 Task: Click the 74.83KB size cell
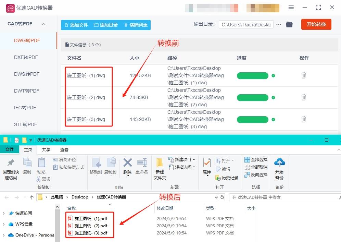click(139, 97)
